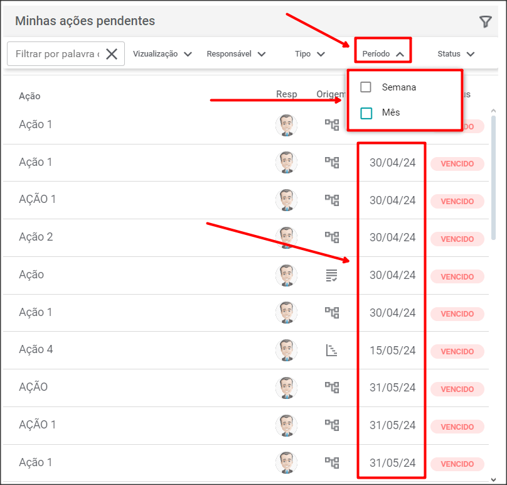Expand the Tipo filter dropdown

tap(310, 54)
